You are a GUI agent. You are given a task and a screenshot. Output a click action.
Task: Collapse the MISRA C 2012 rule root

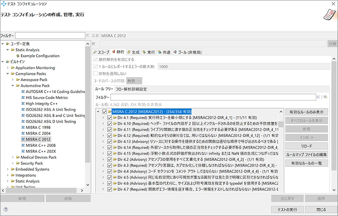coord(98,112)
